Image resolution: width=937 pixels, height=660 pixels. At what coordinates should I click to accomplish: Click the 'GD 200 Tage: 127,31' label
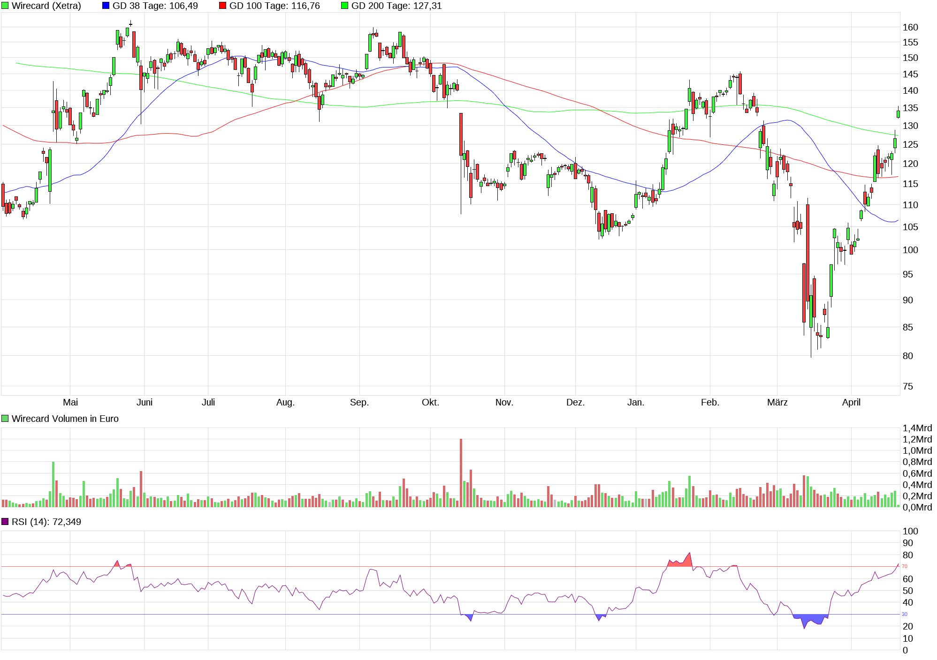tap(396, 6)
